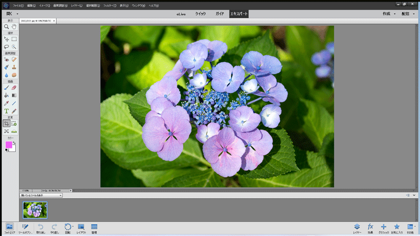420x236 pixels.
Task: Open the Image (イメージ) menu
Action: [x=45, y=6]
